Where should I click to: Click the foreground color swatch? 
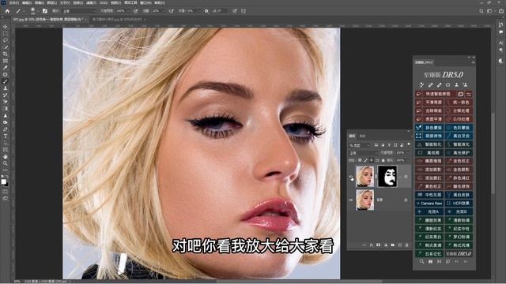[3, 182]
